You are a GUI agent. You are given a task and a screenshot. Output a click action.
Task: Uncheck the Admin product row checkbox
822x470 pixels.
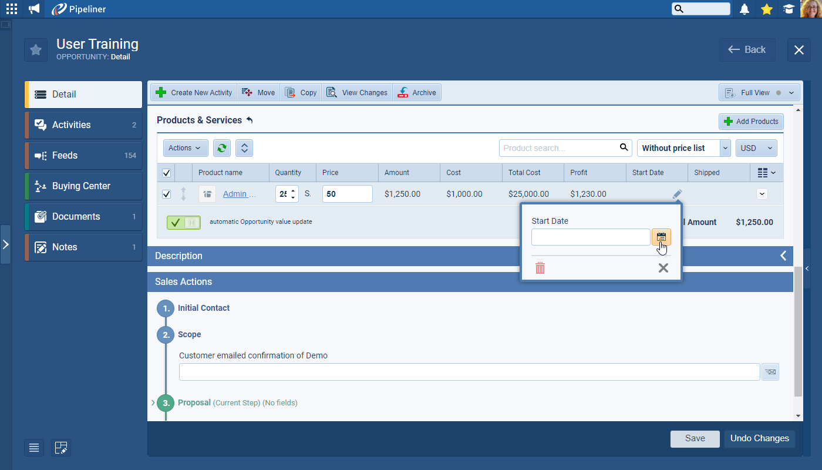click(166, 194)
